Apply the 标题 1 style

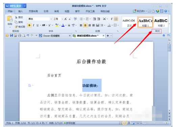pyautogui.click(x=145, y=22)
